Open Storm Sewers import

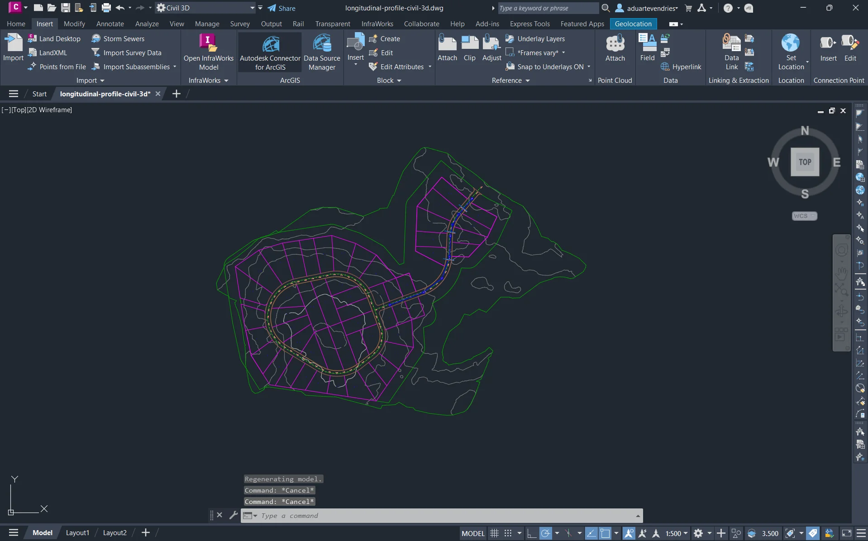tap(118, 39)
